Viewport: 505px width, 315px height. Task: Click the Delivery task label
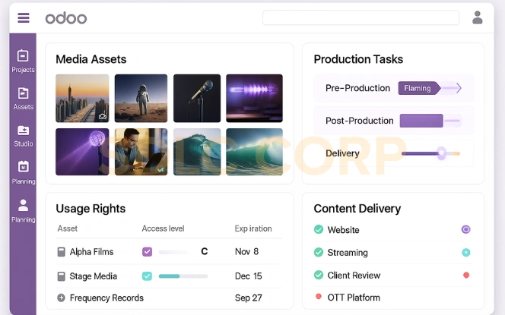[x=342, y=153]
